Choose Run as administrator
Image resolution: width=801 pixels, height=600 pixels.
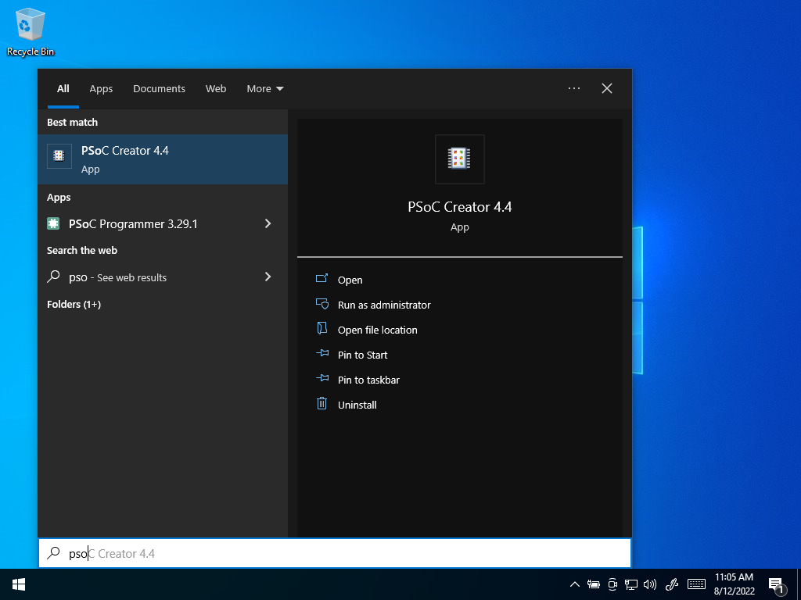point(384,305)
